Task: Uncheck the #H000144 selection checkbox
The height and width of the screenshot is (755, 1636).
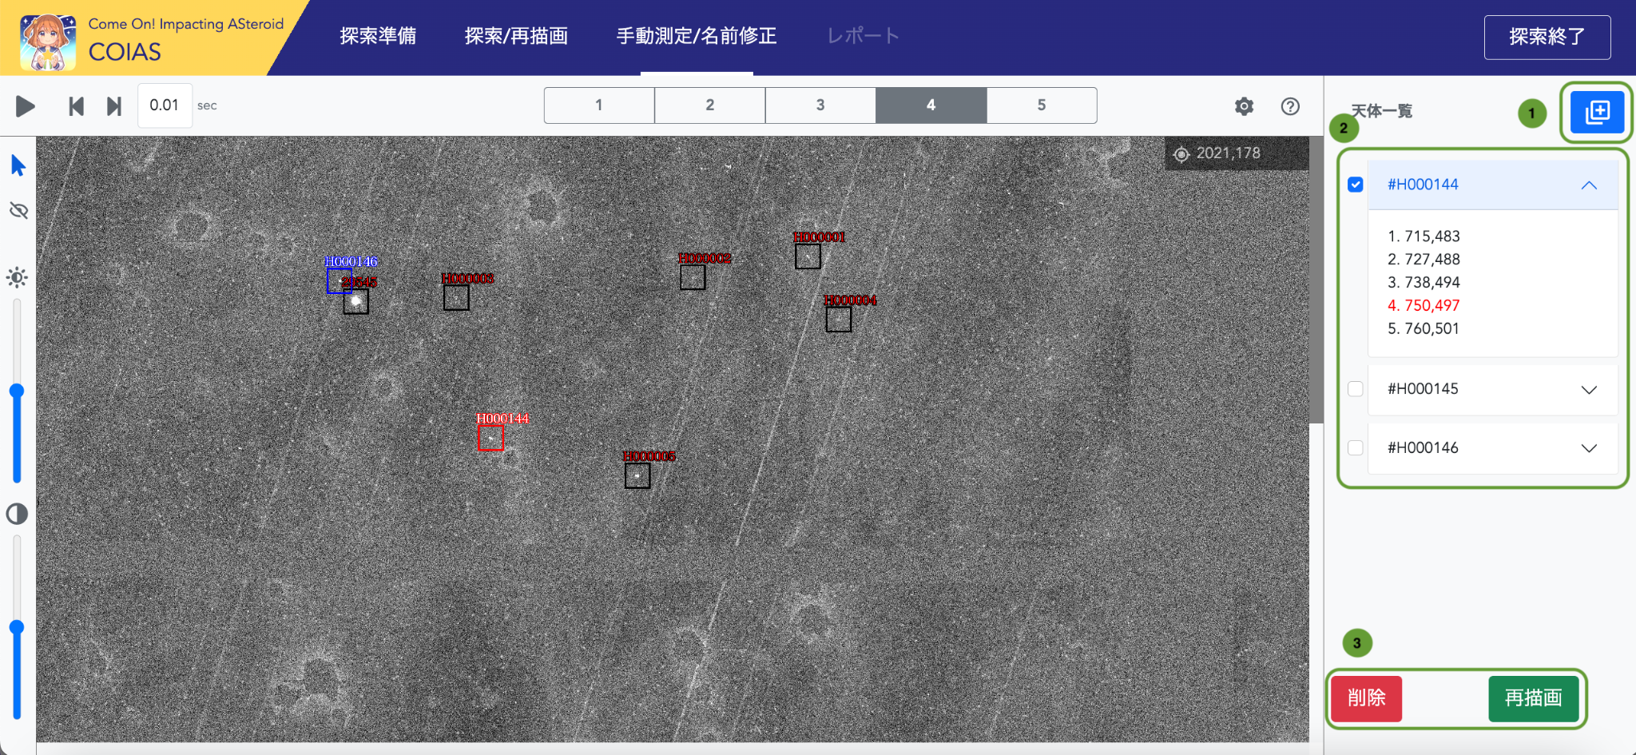Action: (1355, 185)
